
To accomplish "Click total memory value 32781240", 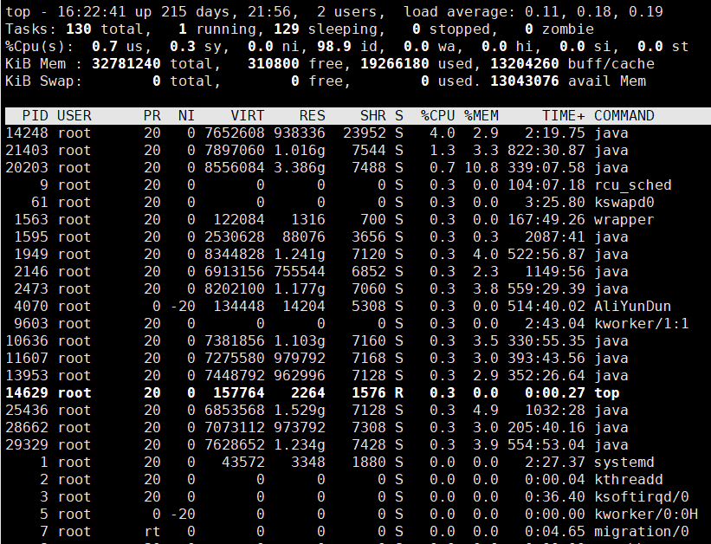I will tap(126, 63).
